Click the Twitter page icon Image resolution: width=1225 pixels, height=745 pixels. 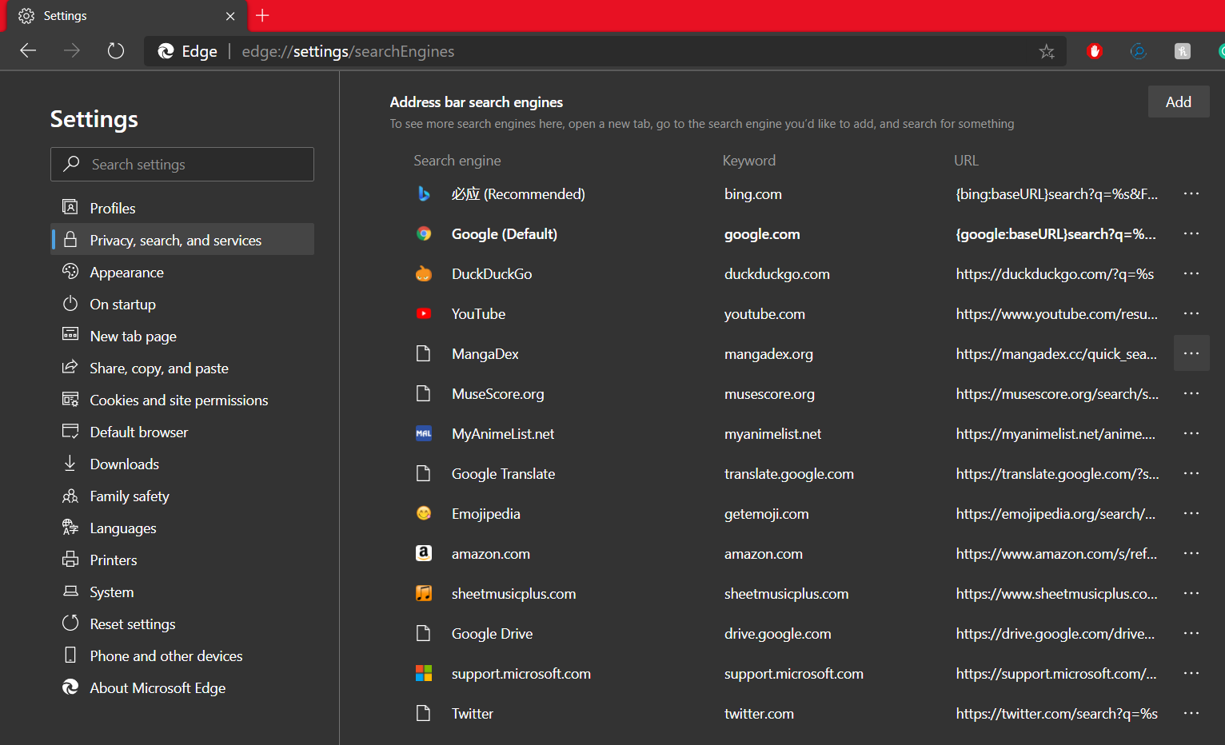coord(424,714)
